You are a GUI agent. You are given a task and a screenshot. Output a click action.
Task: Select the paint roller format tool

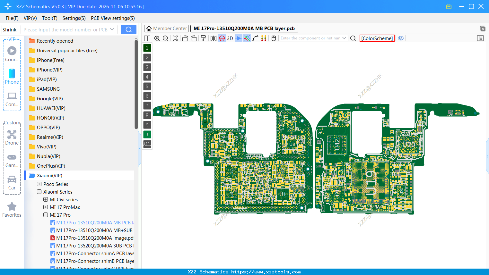pyautogui.click(x=203, y=38)
